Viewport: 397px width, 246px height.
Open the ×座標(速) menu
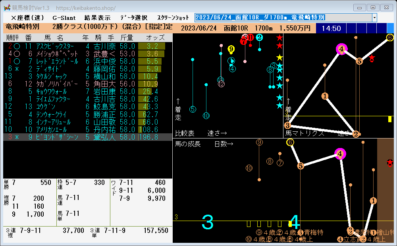click(28, 18)
